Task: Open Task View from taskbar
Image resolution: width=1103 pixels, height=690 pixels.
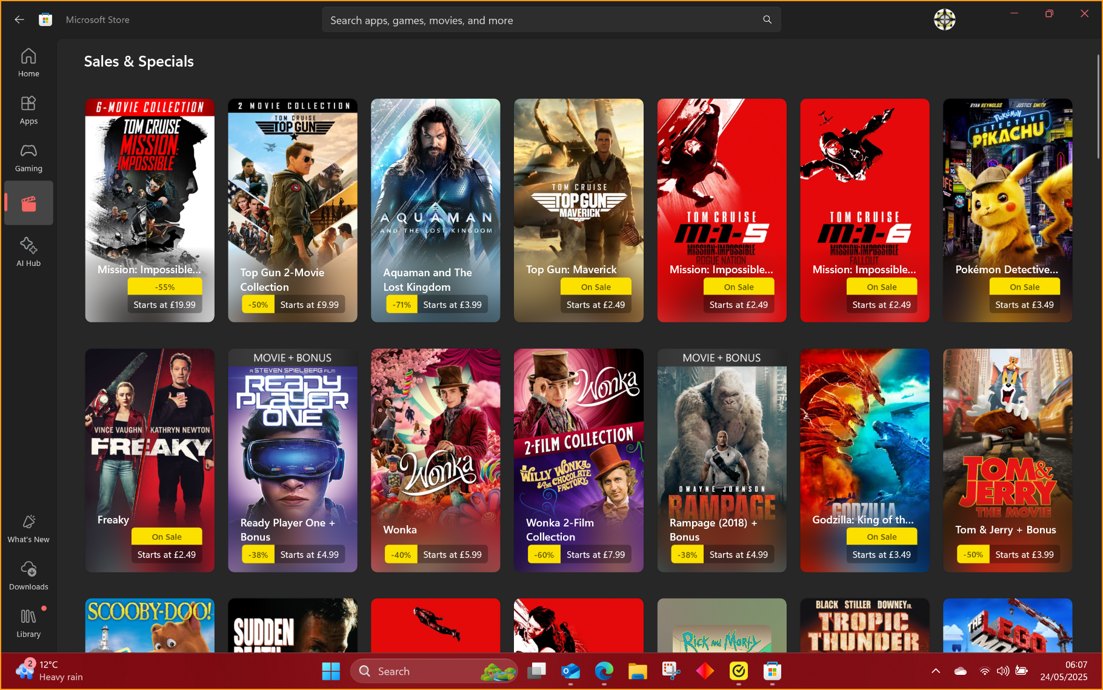Action: [x=536, y=671]
